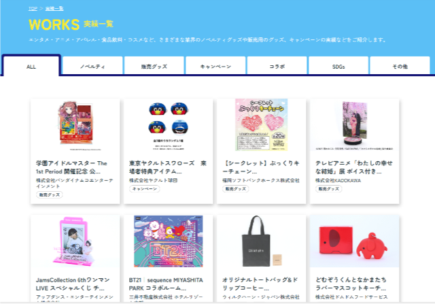Open the cherry blossom acrylic stand thumbnail
The width and height of the screenshot is (435, 304).
[x=355, y=125]
